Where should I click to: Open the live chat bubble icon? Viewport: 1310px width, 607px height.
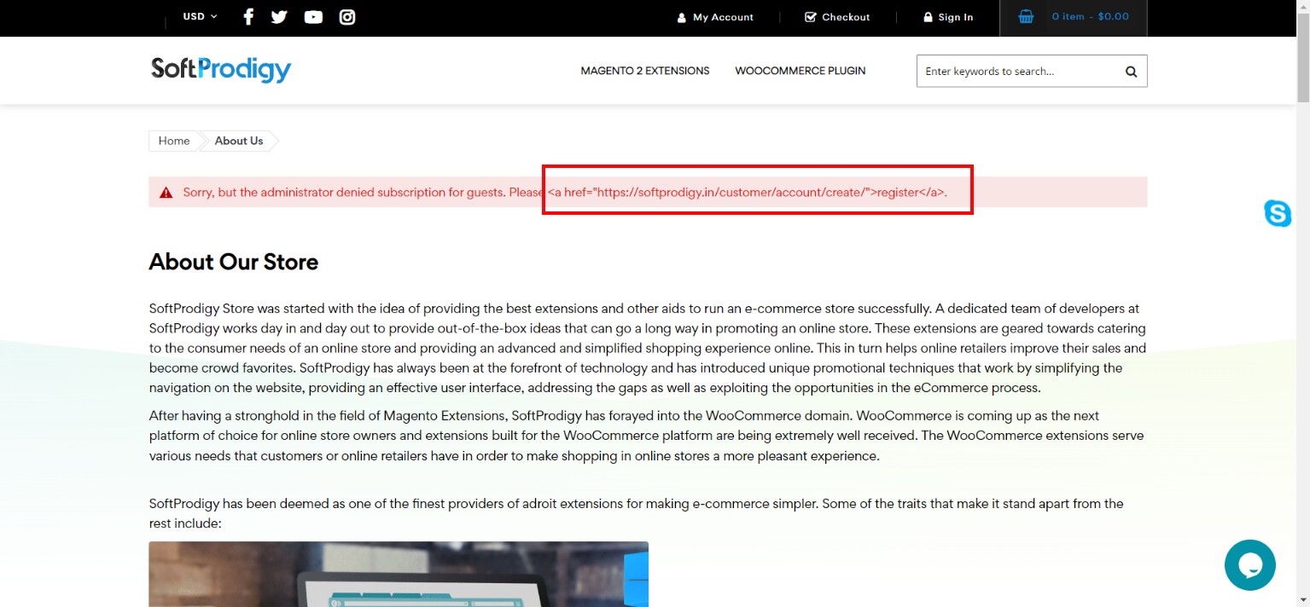1249,564
